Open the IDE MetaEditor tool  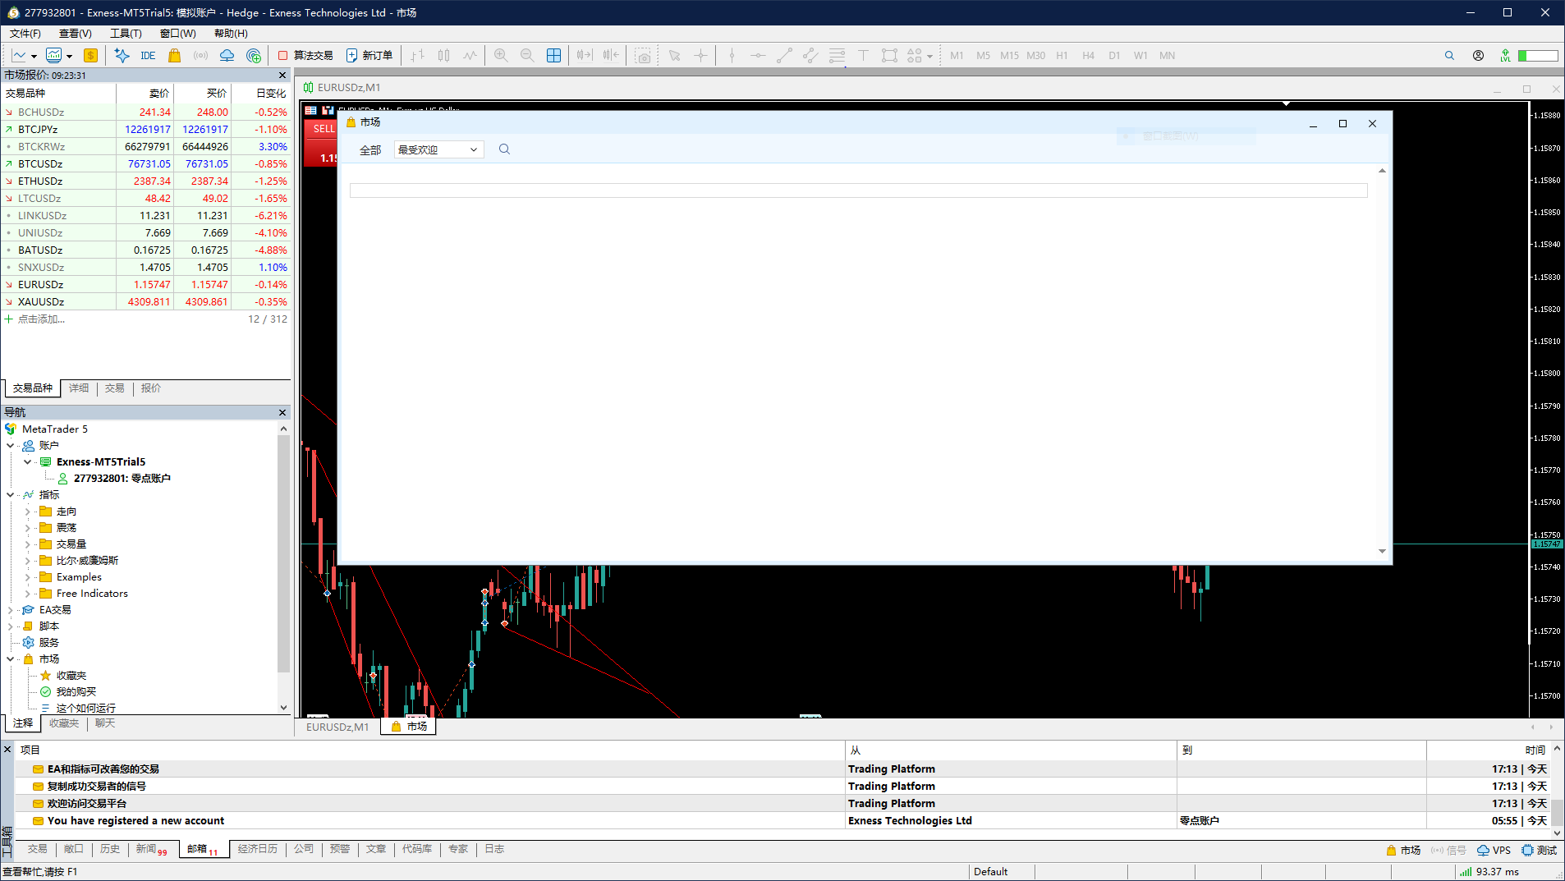pos(148,55)
